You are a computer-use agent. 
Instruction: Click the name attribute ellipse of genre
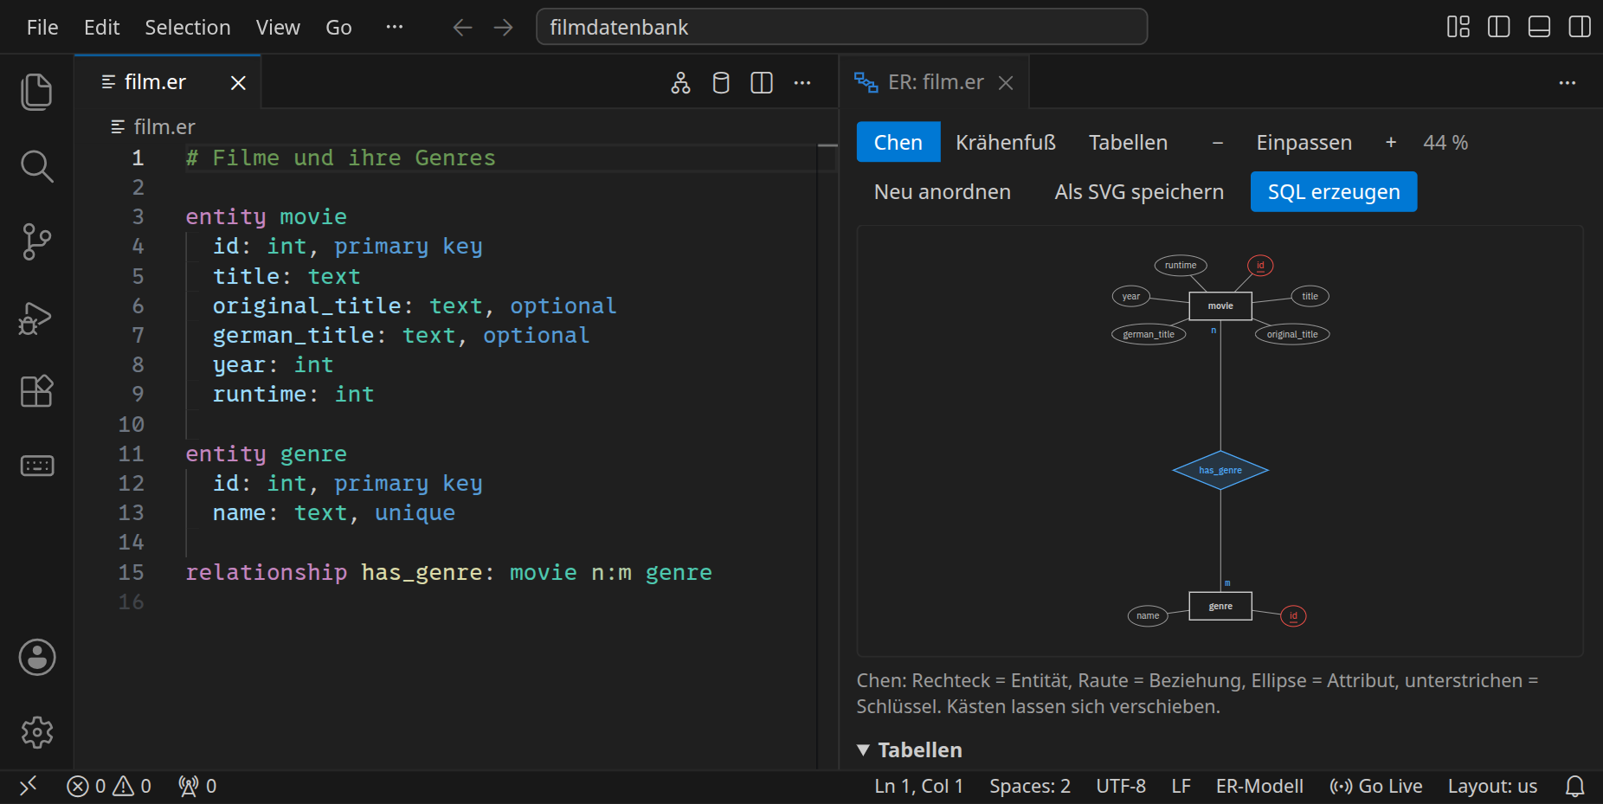point(1148,615)
